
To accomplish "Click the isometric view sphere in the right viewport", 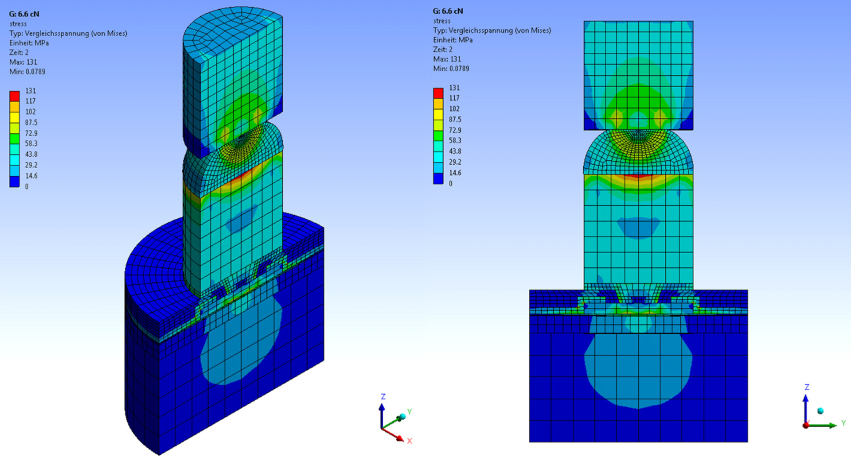I will pyautogui.click(x=820, y=411).
